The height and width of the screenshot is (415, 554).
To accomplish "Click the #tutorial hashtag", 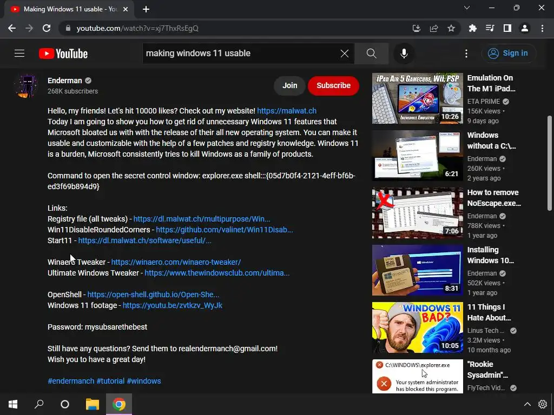I will [x=110, y=381].
